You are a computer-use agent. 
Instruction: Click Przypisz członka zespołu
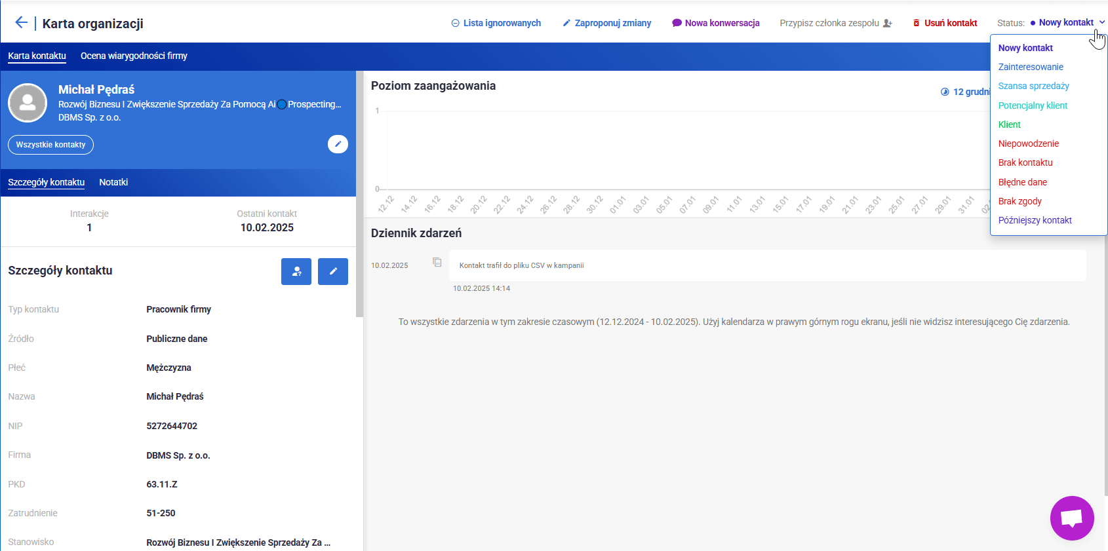[836, 23]
